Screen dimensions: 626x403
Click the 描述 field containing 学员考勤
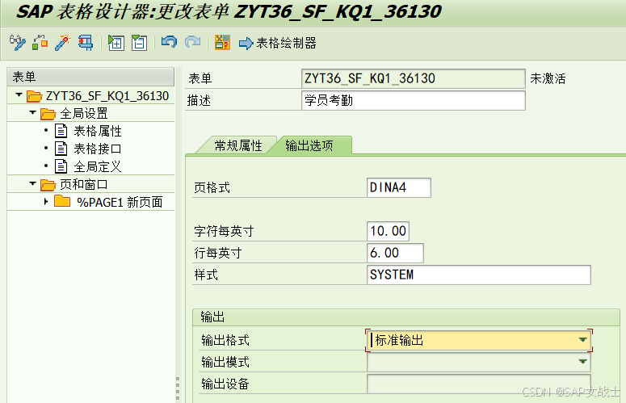pyautogui.click(x=414, y=100)
